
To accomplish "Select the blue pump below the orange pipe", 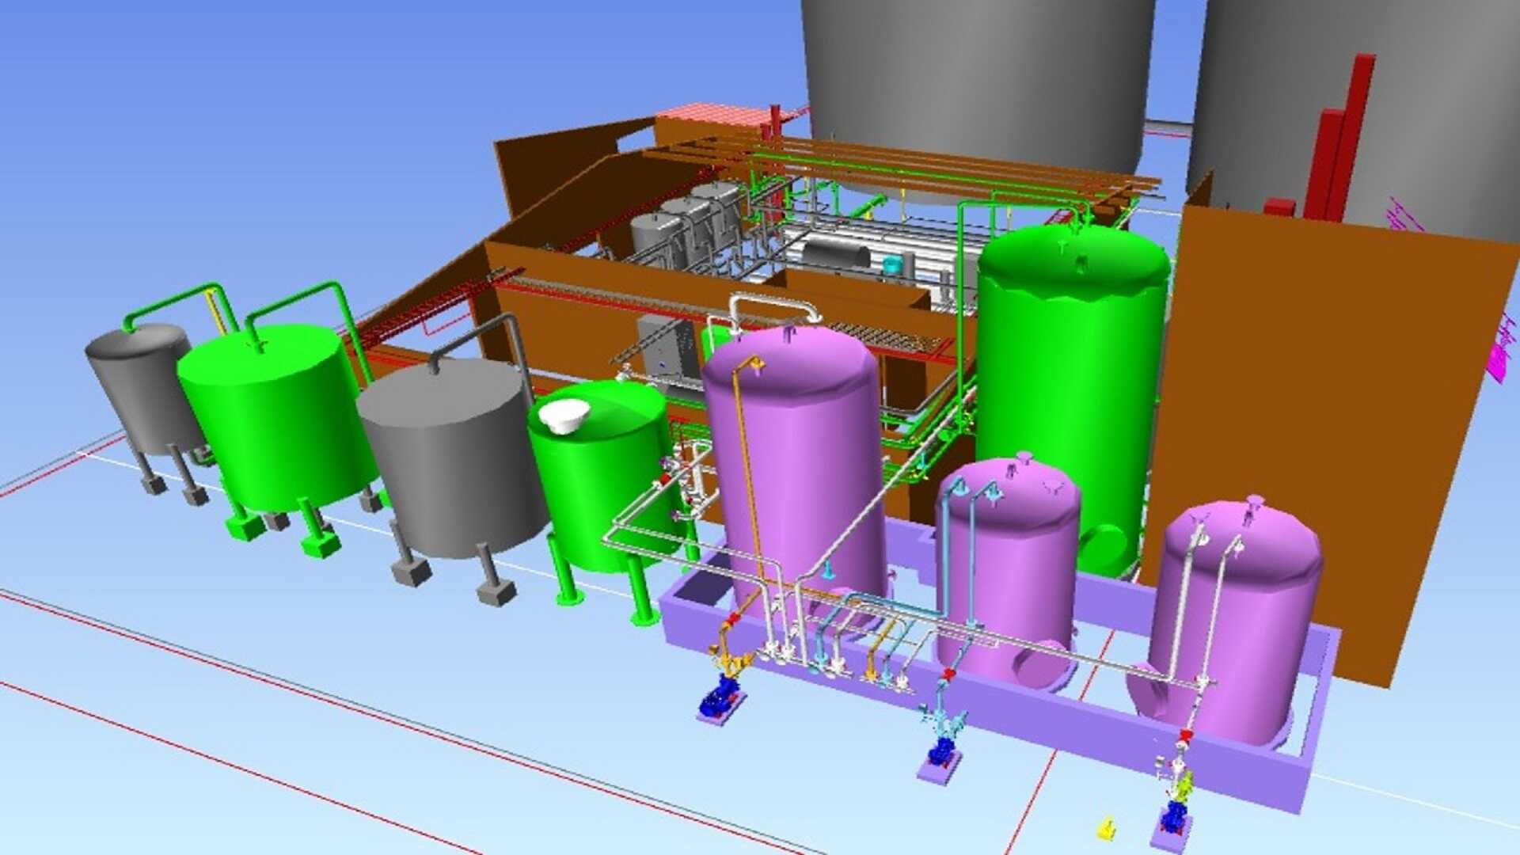I will [720, 698].
